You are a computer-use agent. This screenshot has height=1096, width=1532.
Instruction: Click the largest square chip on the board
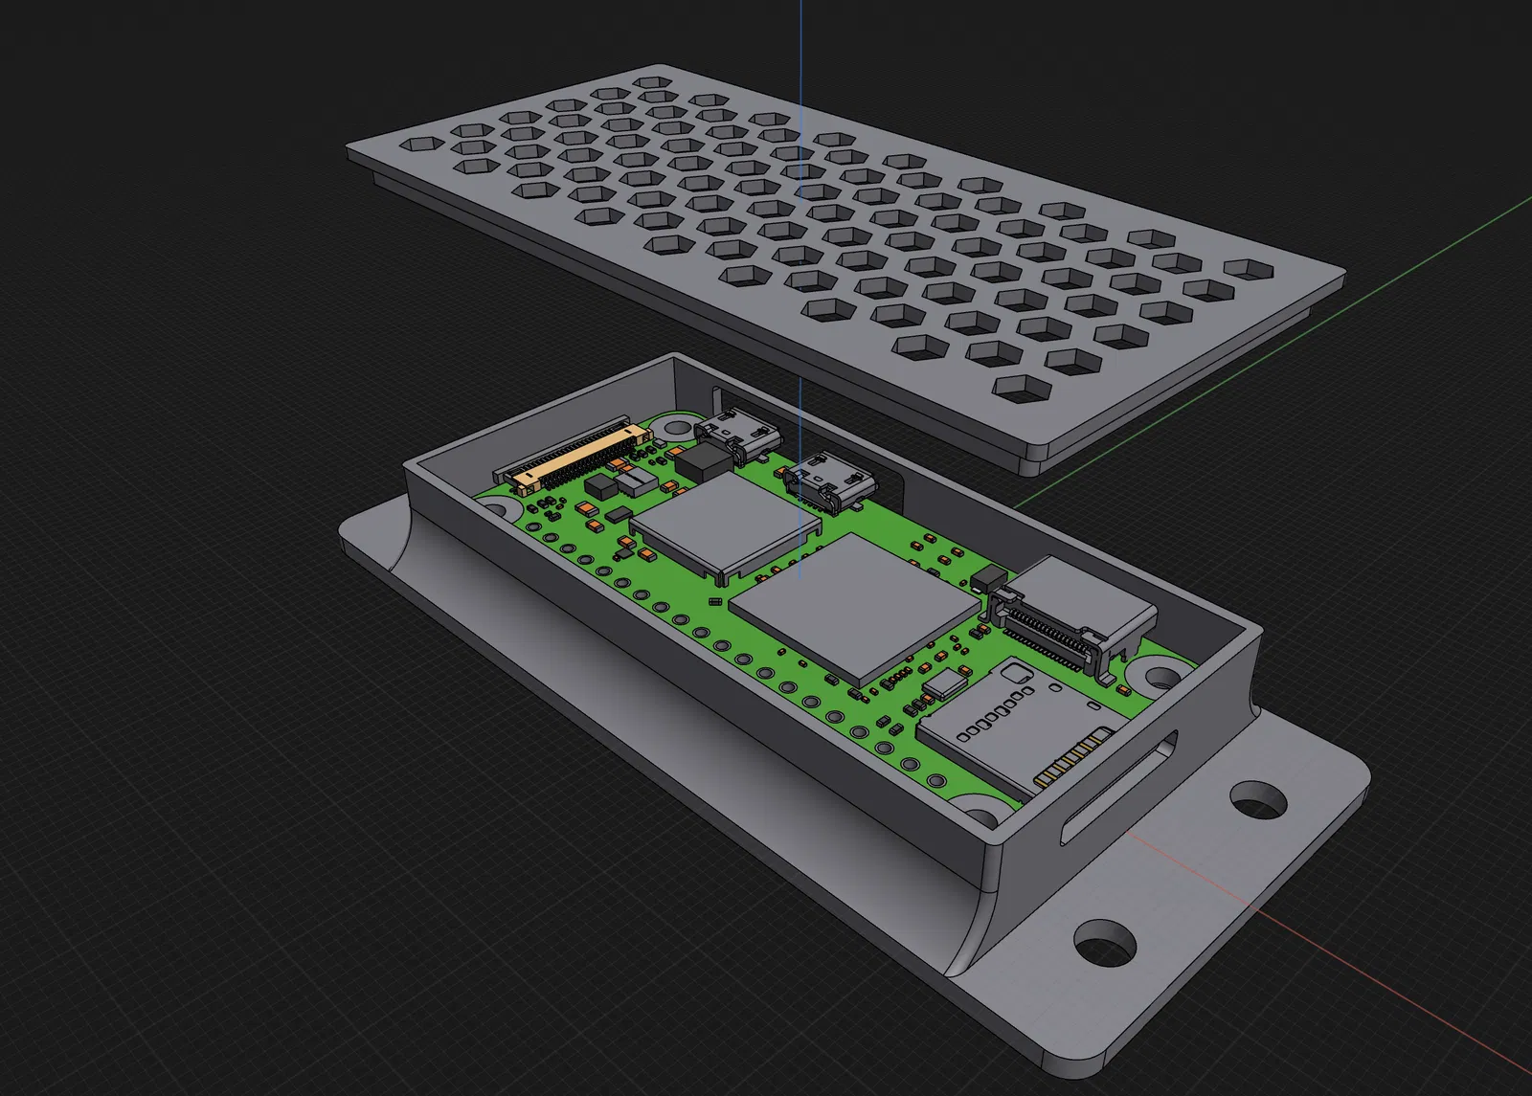pyautogui.click(x=855, y=609)
